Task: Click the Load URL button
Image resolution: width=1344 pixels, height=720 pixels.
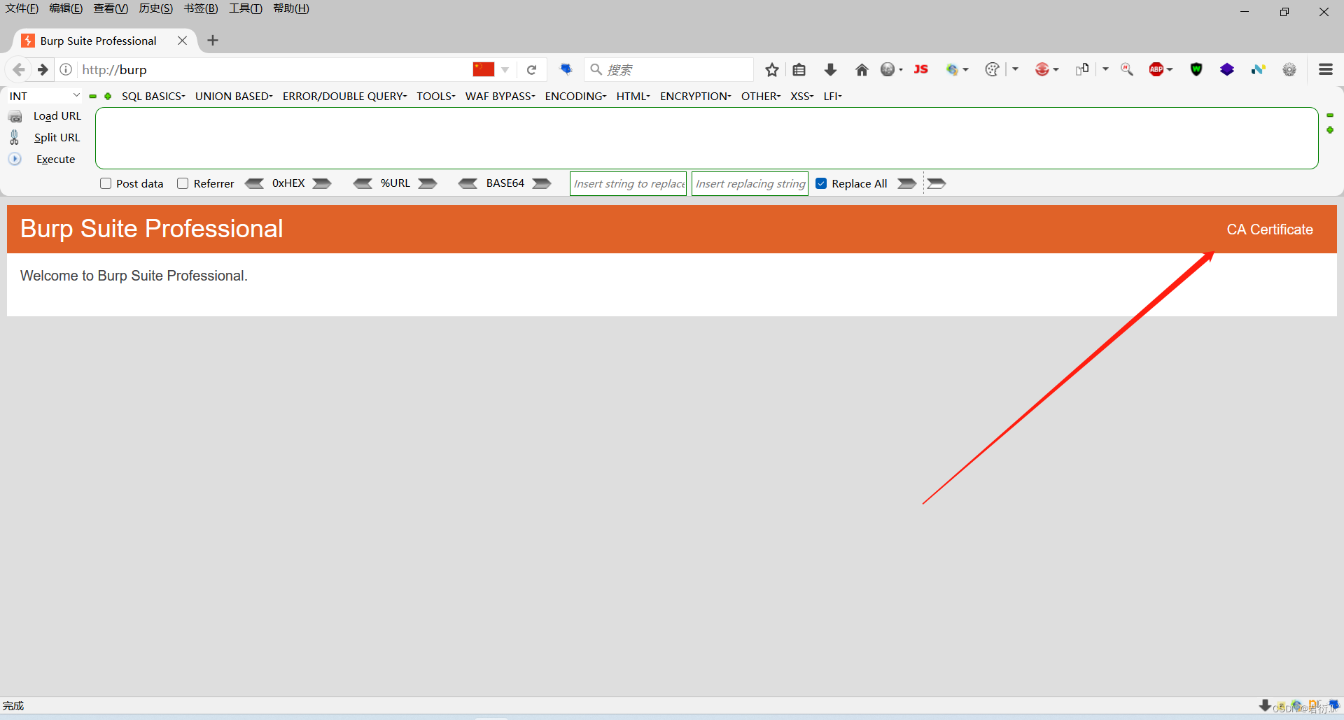Action: click(x=57, y=116)
